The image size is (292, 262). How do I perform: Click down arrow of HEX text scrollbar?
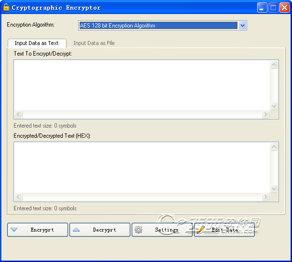coord(274,189)
